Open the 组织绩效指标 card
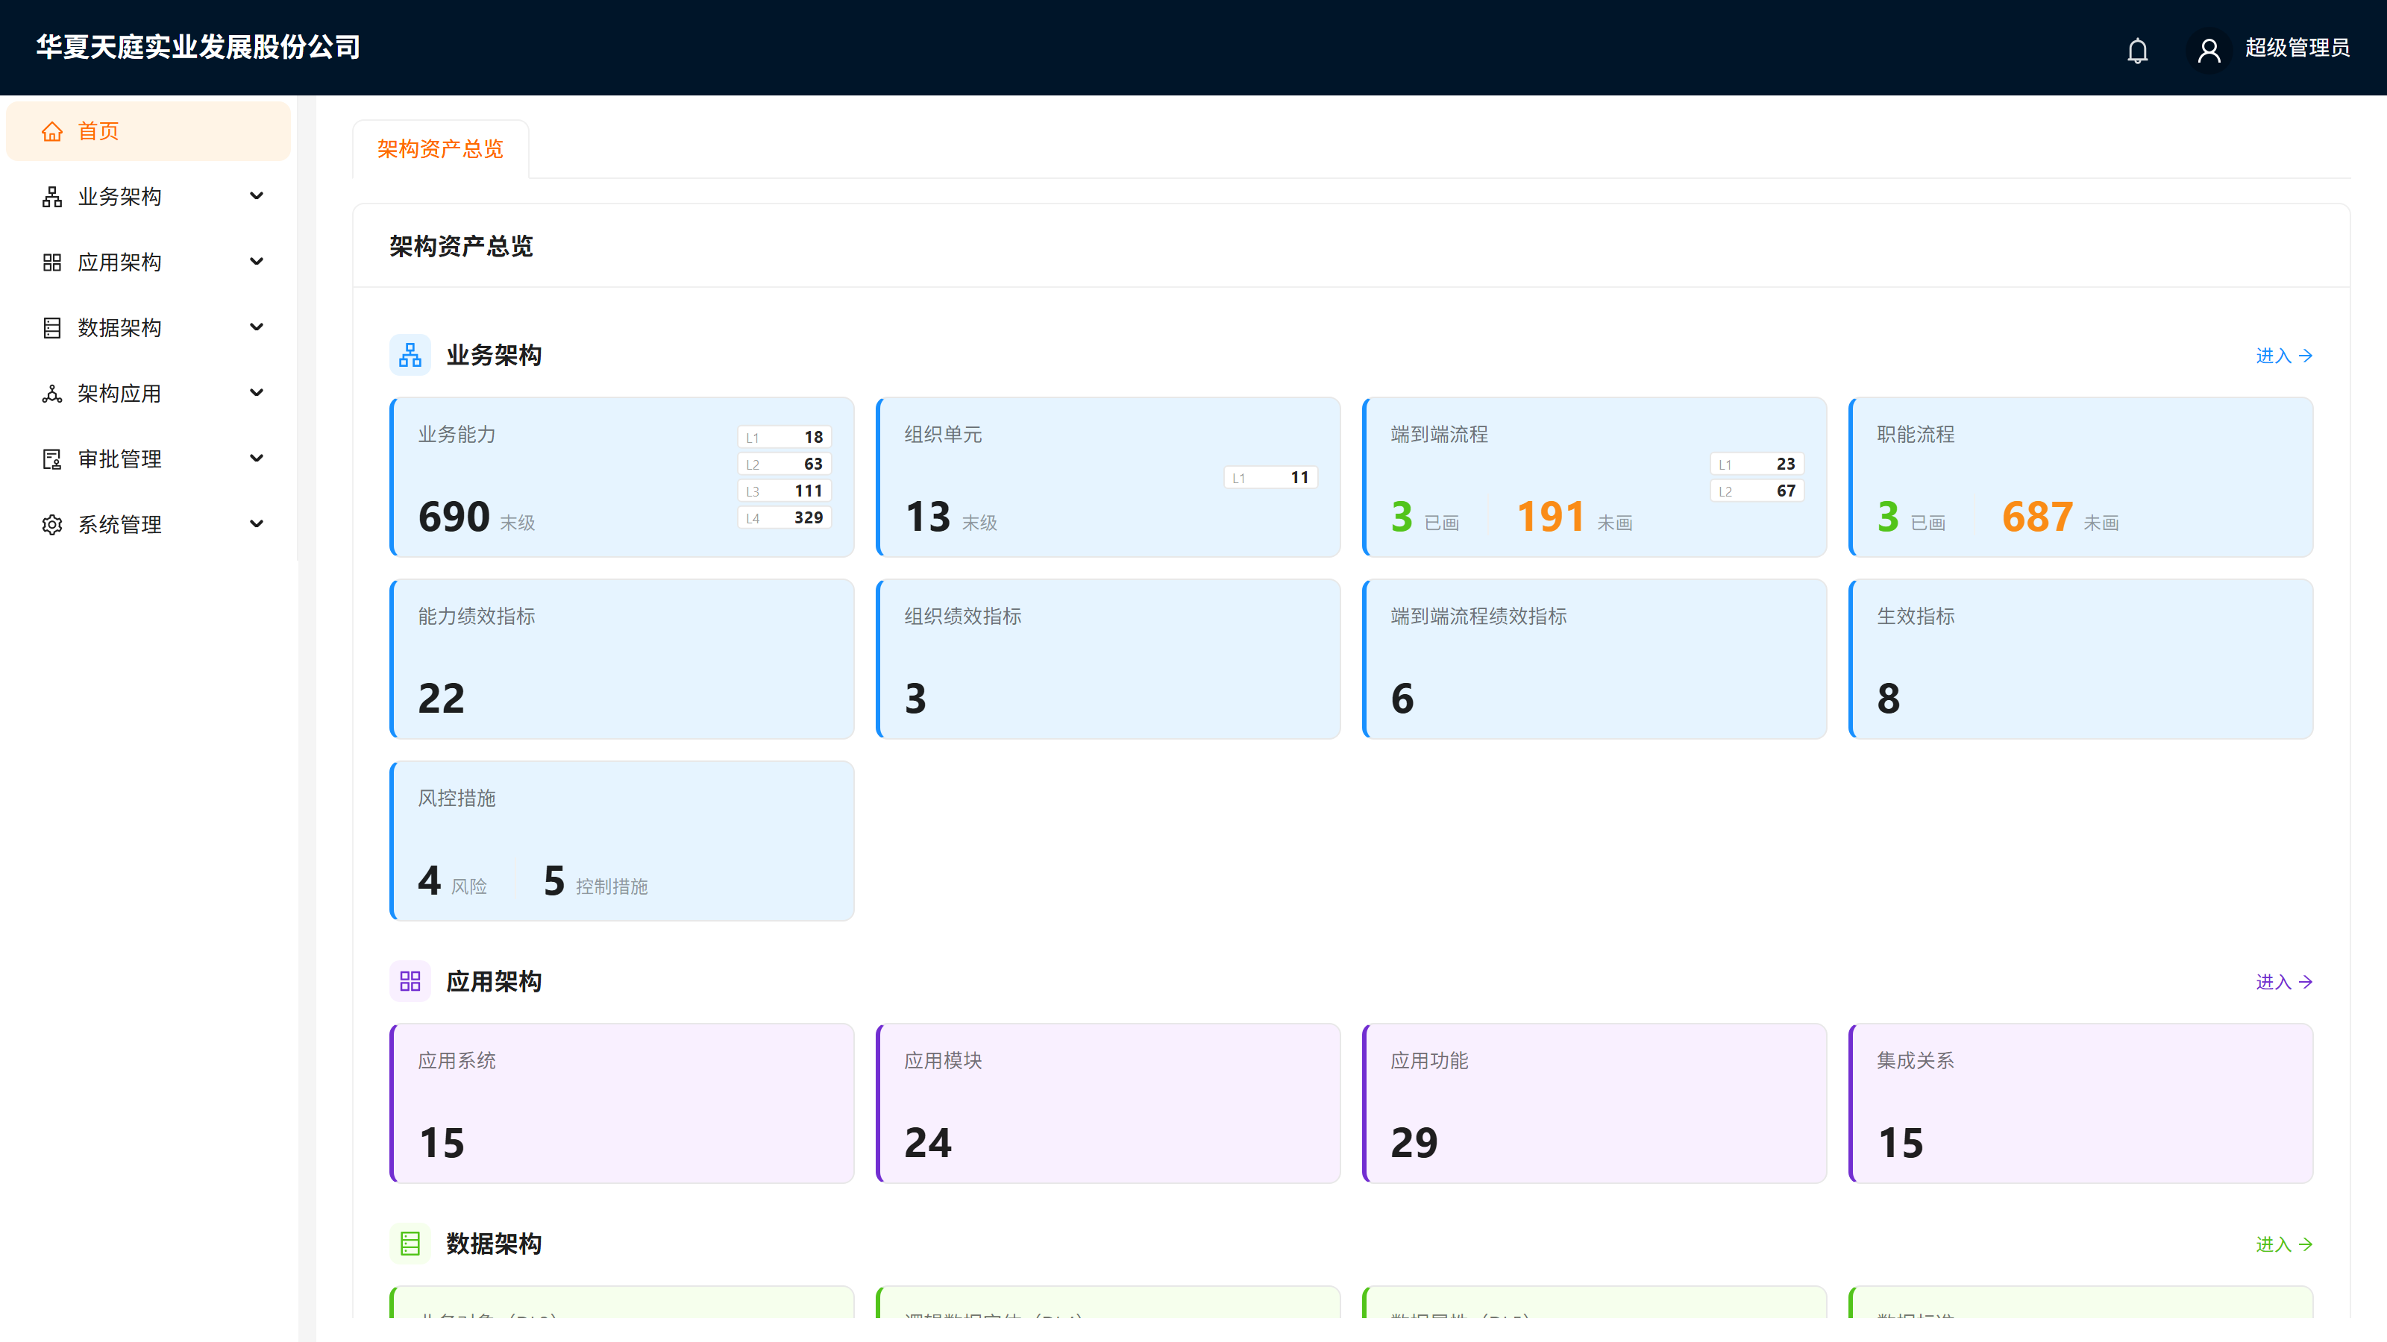 1108,659
